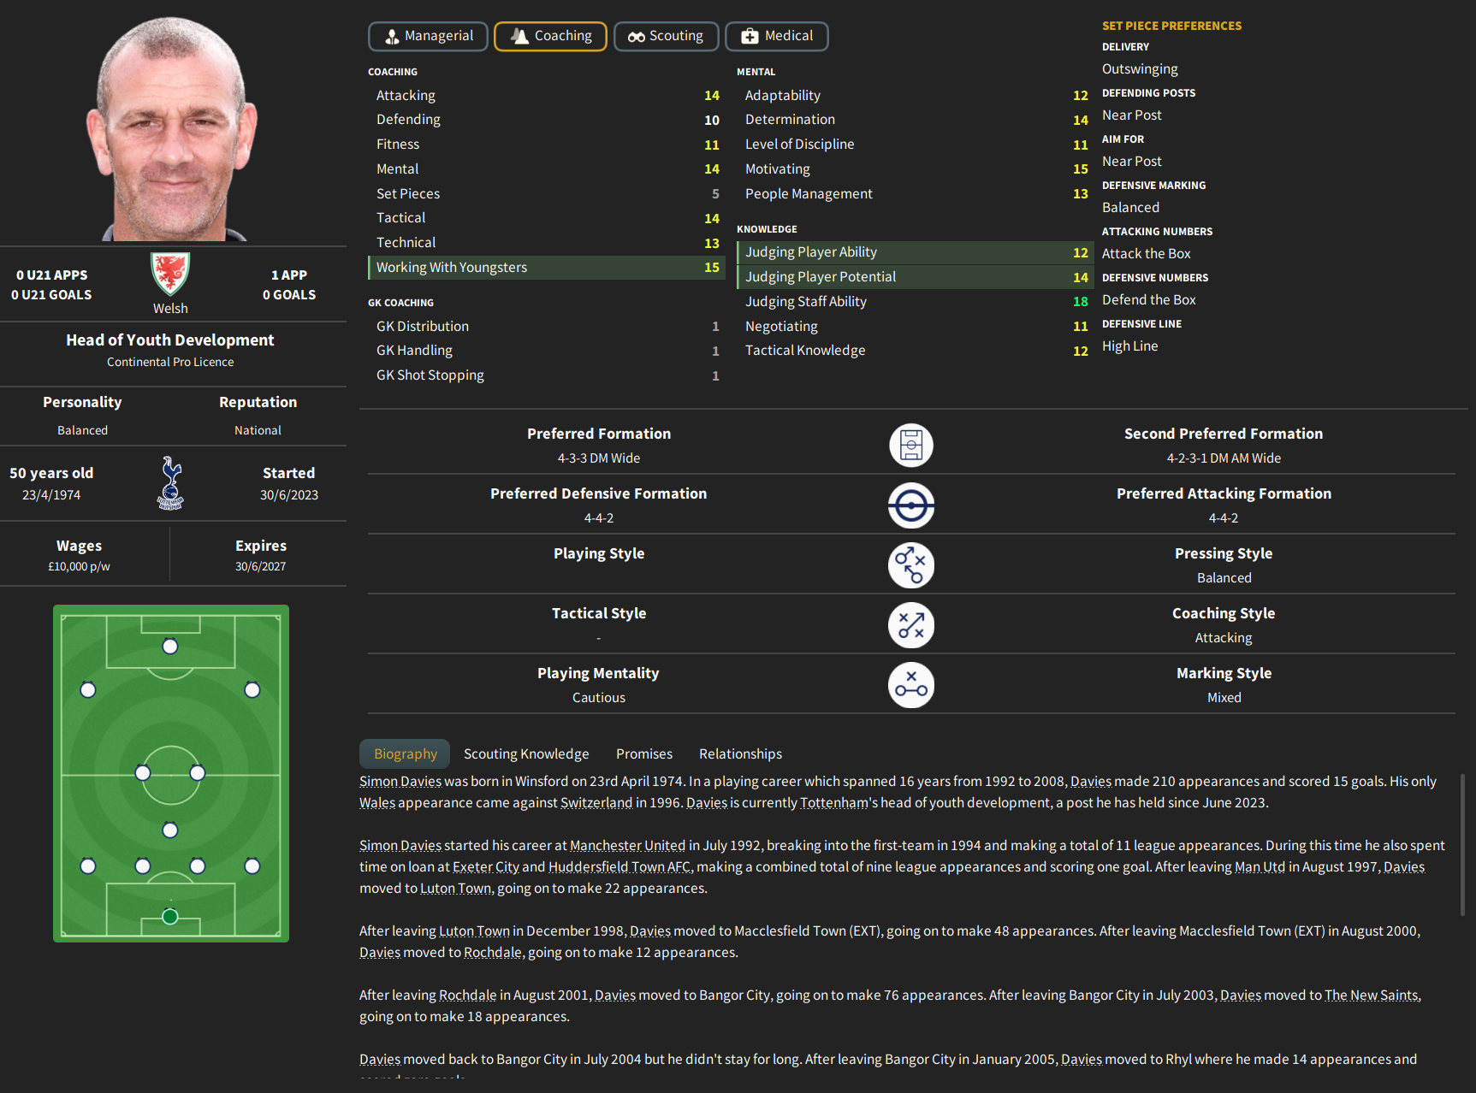The height and width of the screenshot is (1093, 1476).
Task: Select the Coaching attributes button
Action: point(550,36)
